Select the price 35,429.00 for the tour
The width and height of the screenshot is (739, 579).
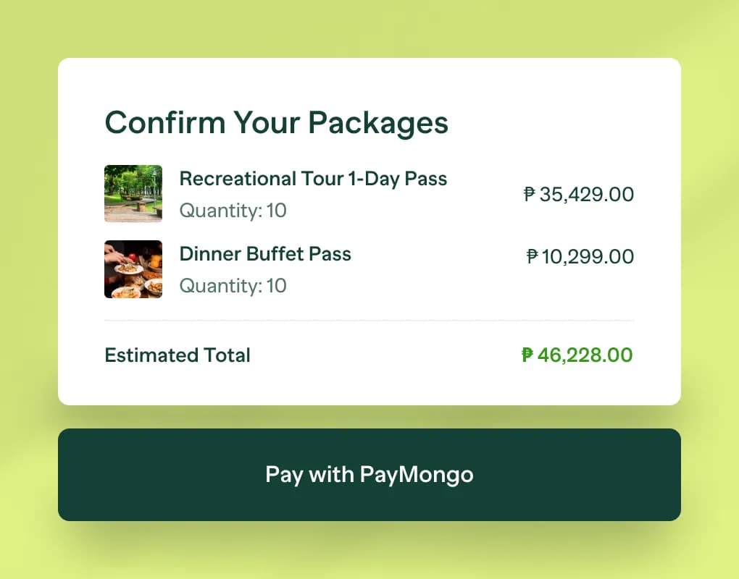click(585, 194)
